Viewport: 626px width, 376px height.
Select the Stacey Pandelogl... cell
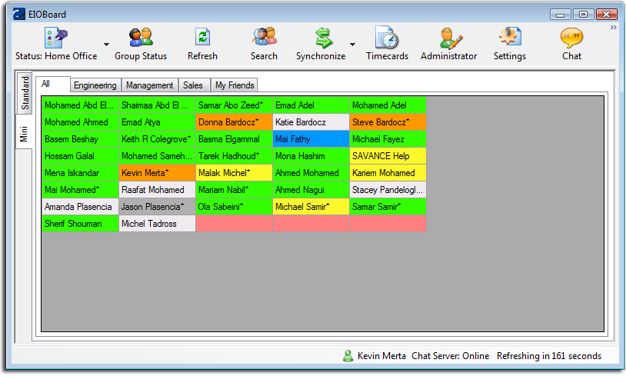tap(388, 190)
